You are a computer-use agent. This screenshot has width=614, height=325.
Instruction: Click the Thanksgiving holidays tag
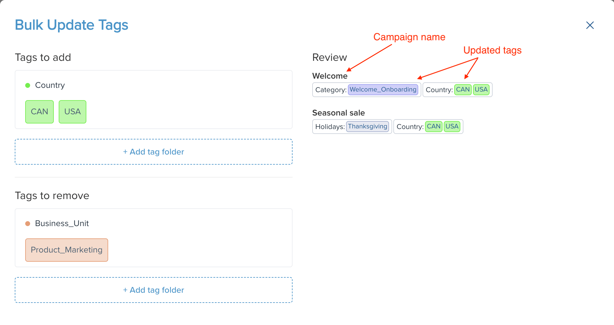pos(368,127)
